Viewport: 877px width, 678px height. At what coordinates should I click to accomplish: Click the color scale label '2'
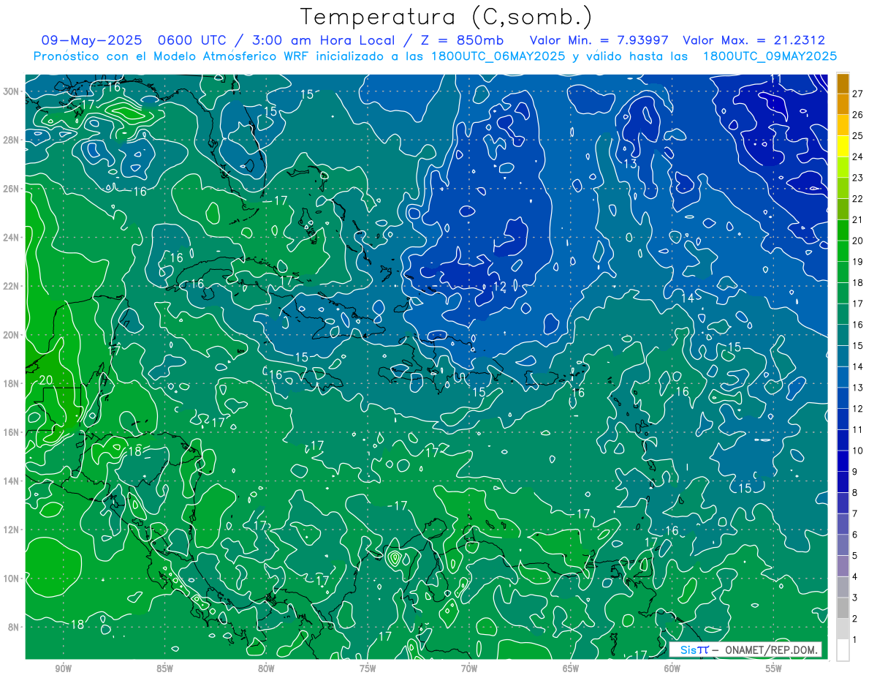coord(855,619)
